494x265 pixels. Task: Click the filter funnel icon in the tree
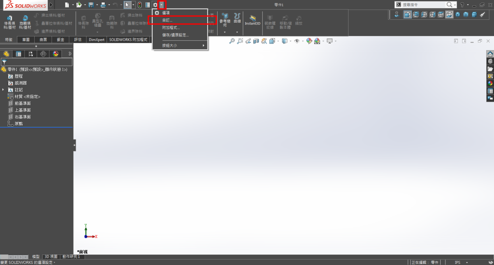[4, 62]
